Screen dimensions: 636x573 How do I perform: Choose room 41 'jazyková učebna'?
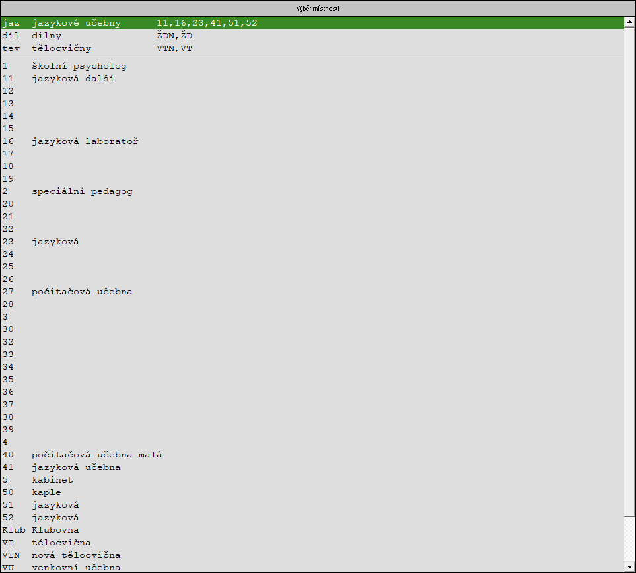[x=76, y=467]
